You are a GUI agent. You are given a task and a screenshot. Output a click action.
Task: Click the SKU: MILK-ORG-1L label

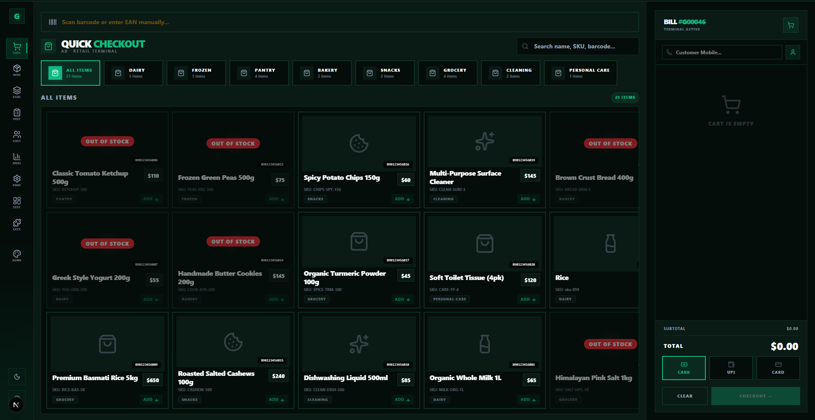(x=447, y=389)
